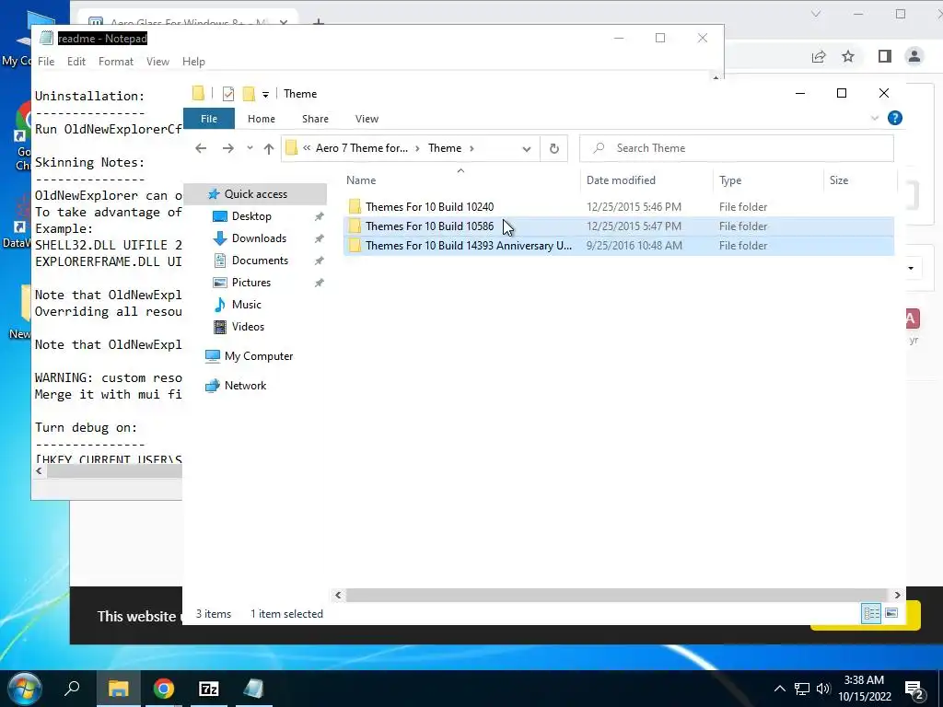The image size is (943, 707).
Task: Click the Search Theme box
Action: [x=737, y=148]
